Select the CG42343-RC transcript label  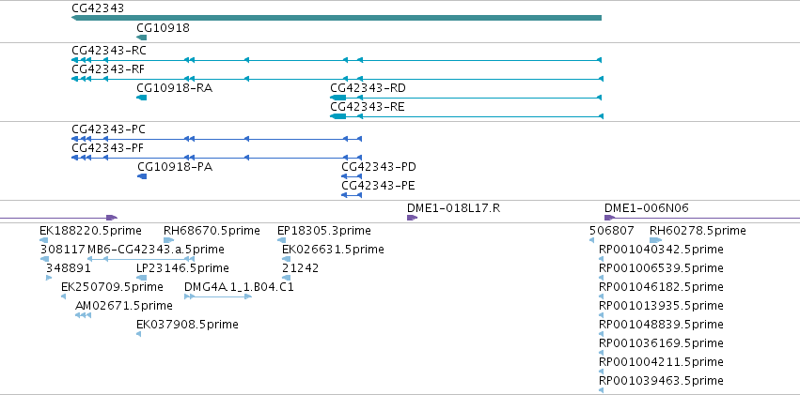pos(109,51)
